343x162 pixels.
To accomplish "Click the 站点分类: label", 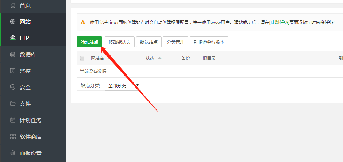I will point(90,85).
